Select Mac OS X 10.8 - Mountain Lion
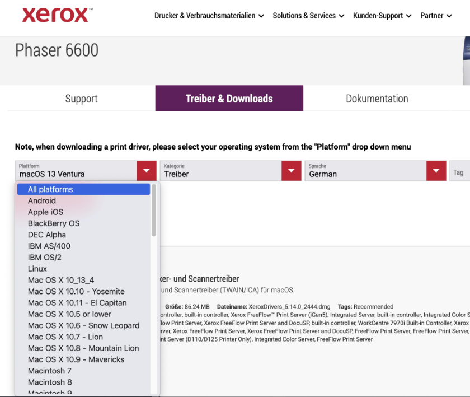470x397 pixels. point(83,348)
